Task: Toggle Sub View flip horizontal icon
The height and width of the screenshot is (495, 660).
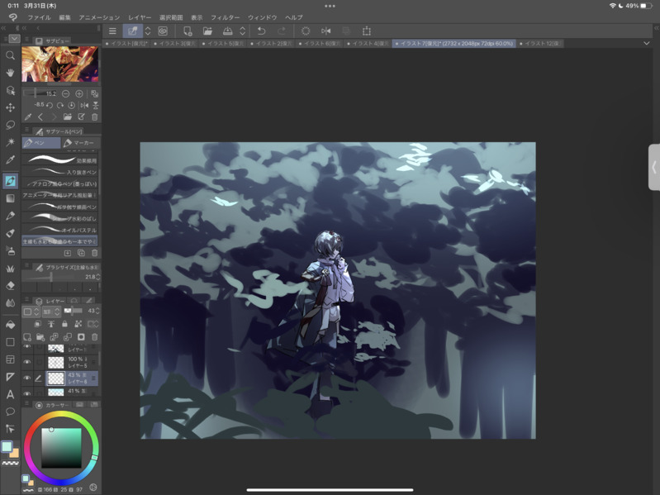Action: 84,105
